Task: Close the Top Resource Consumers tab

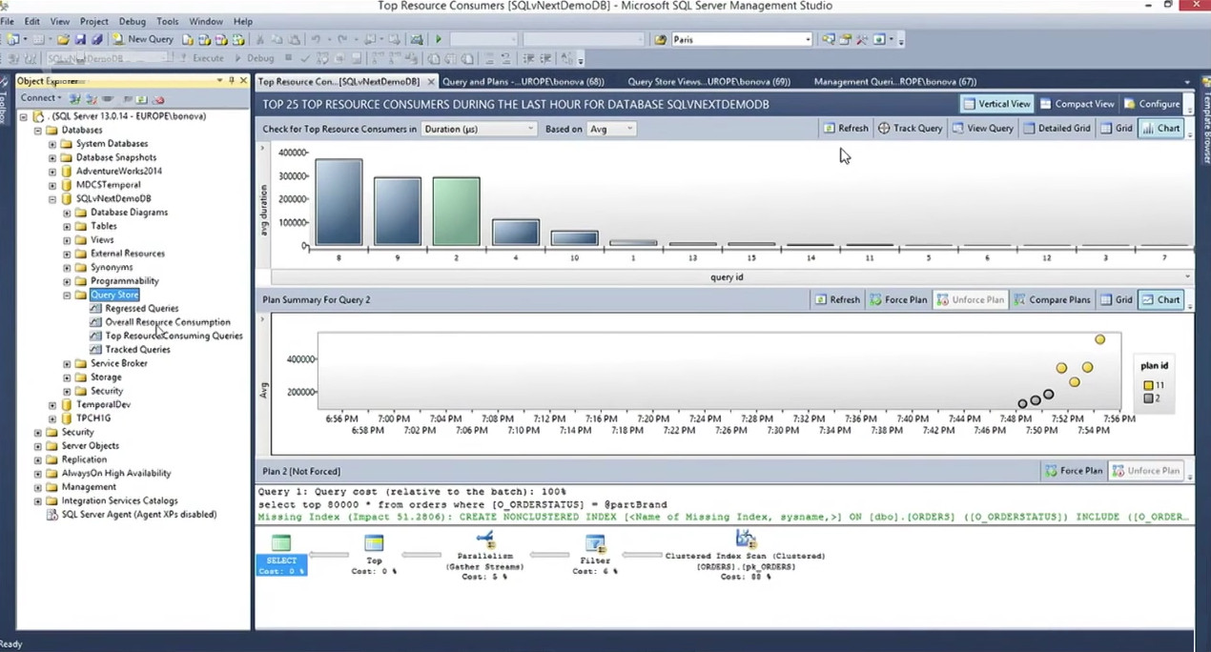Action: click(431, 82)
